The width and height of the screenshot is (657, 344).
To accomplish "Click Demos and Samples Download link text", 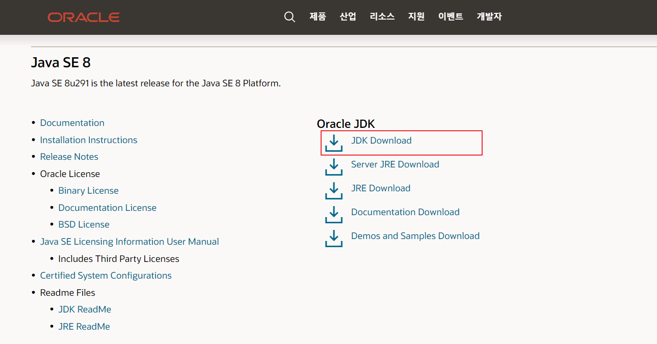I will tap(415, 236).
